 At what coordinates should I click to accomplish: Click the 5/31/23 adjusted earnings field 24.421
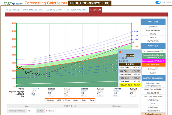(x=100, y=91)
